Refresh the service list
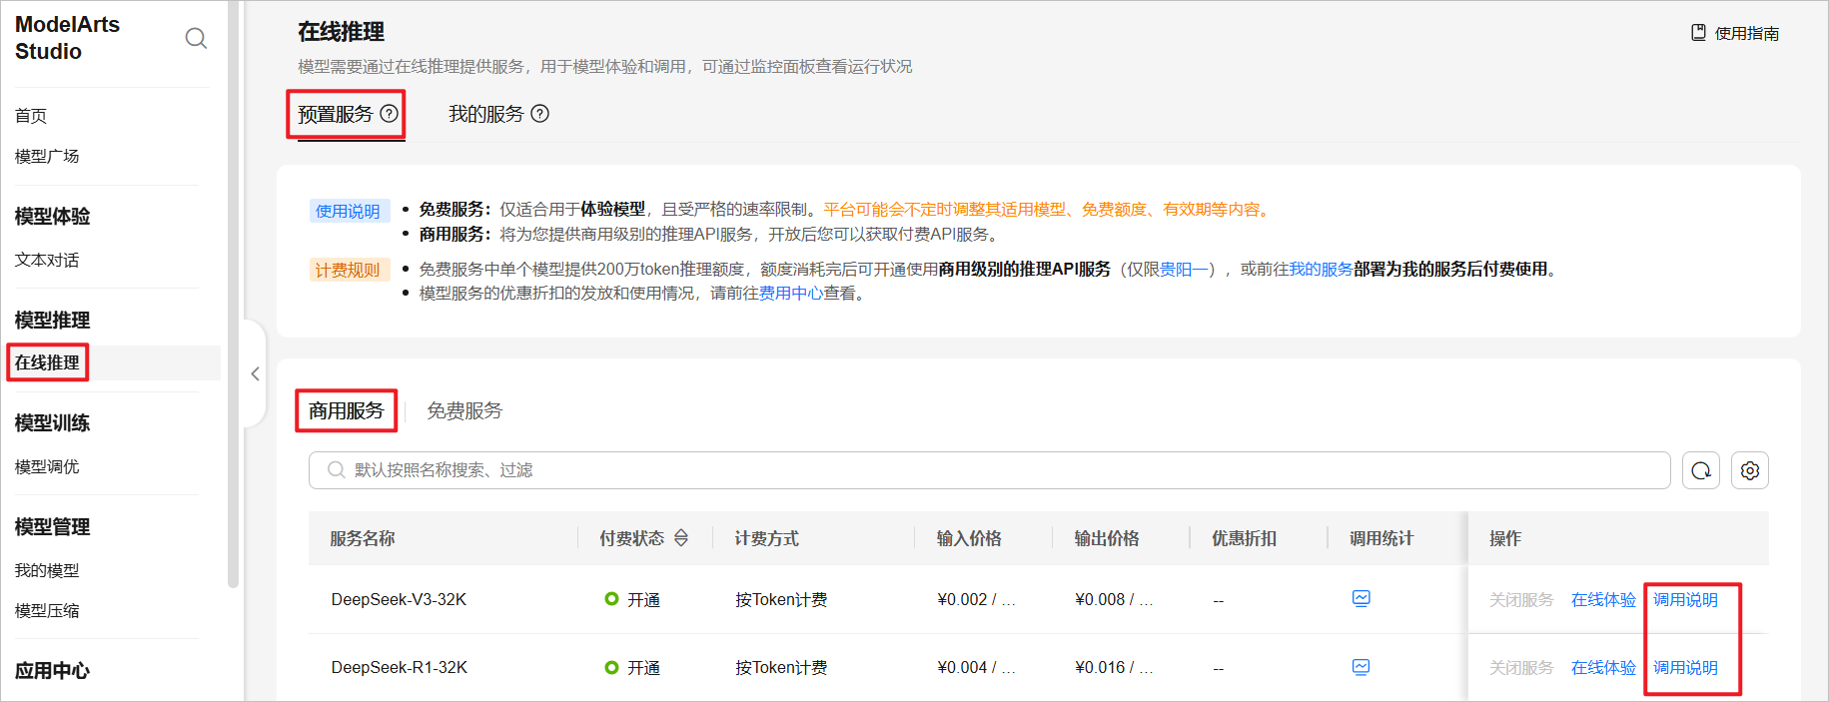The width and height of the screenshot is (1829, 702). coord(1701,470)
